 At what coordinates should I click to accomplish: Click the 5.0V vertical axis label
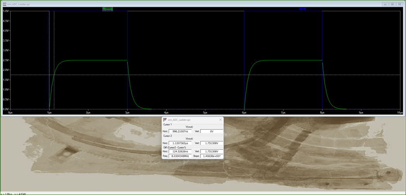(5, 11)
